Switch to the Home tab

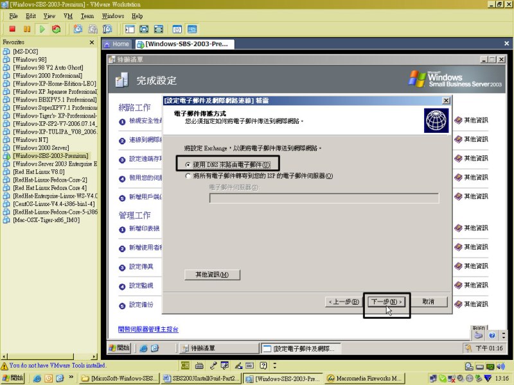pos(117,44)
